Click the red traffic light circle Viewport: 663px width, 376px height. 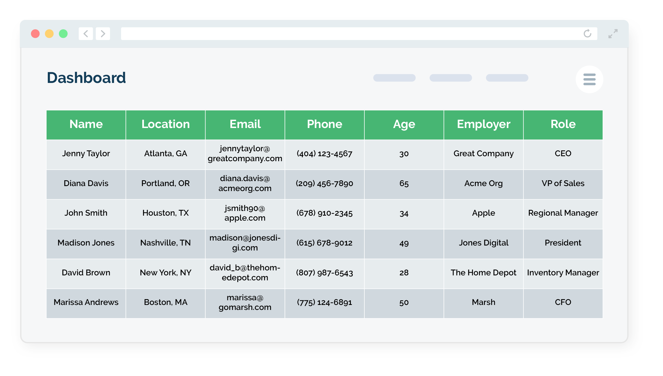tap(36, 33)
